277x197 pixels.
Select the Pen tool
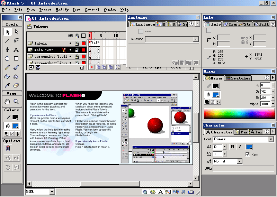click(x=7, y=50)
